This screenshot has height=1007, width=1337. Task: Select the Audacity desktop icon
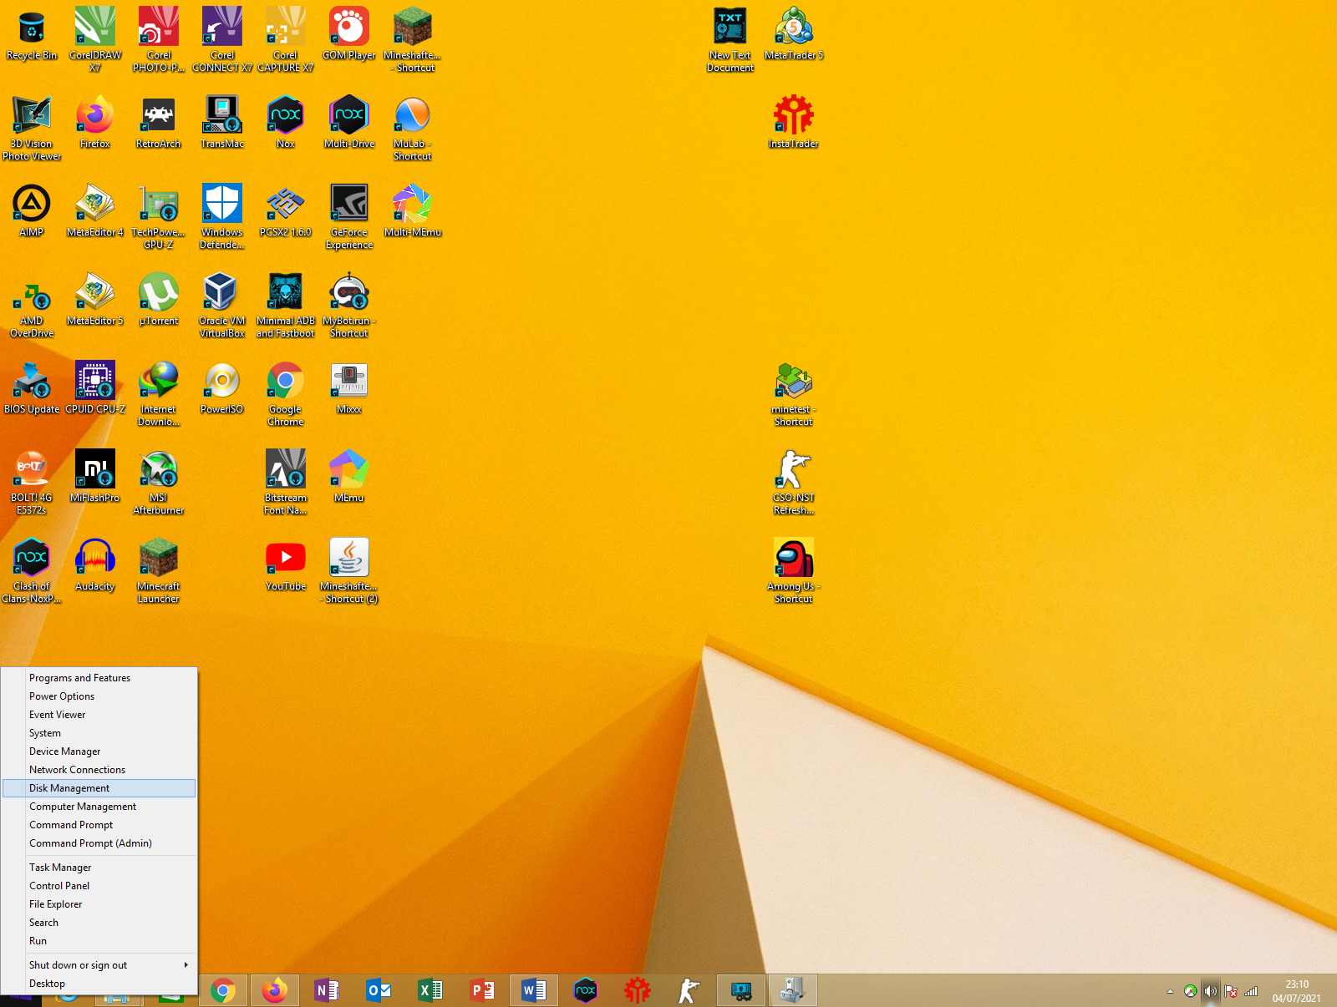coord(95,565)
